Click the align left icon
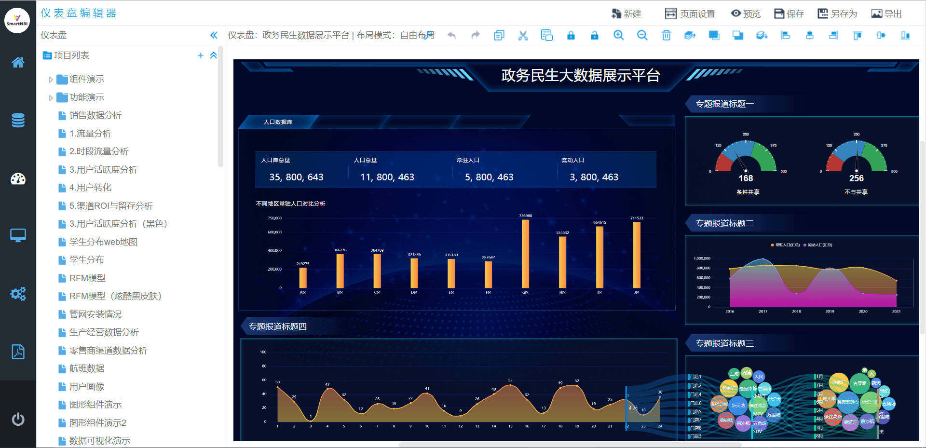Screen dimensions: 926x448 tap(786, 35)
